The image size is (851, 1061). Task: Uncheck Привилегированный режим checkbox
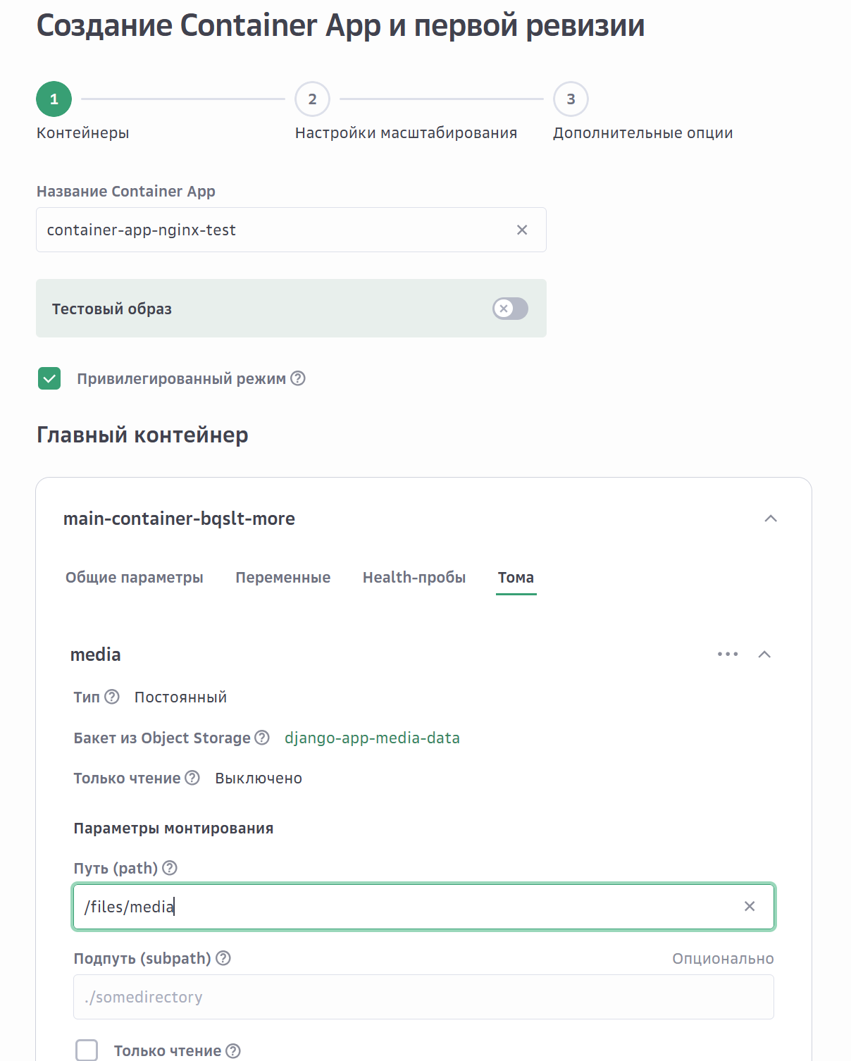pyautogui.click(x=49, y=378)
